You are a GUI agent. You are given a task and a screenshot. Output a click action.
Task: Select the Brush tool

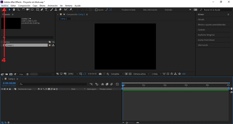(x=52, y=10)
